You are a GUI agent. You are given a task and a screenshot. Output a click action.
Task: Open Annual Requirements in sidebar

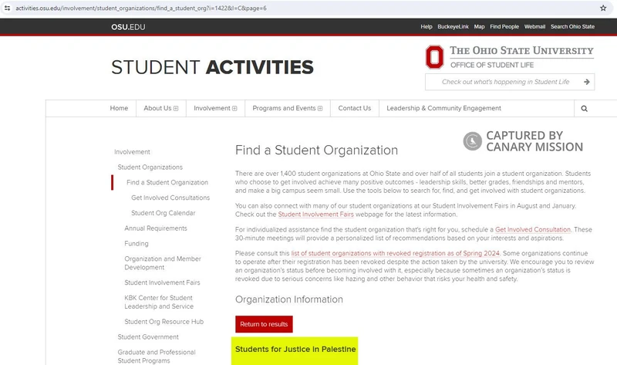point(156,228)
